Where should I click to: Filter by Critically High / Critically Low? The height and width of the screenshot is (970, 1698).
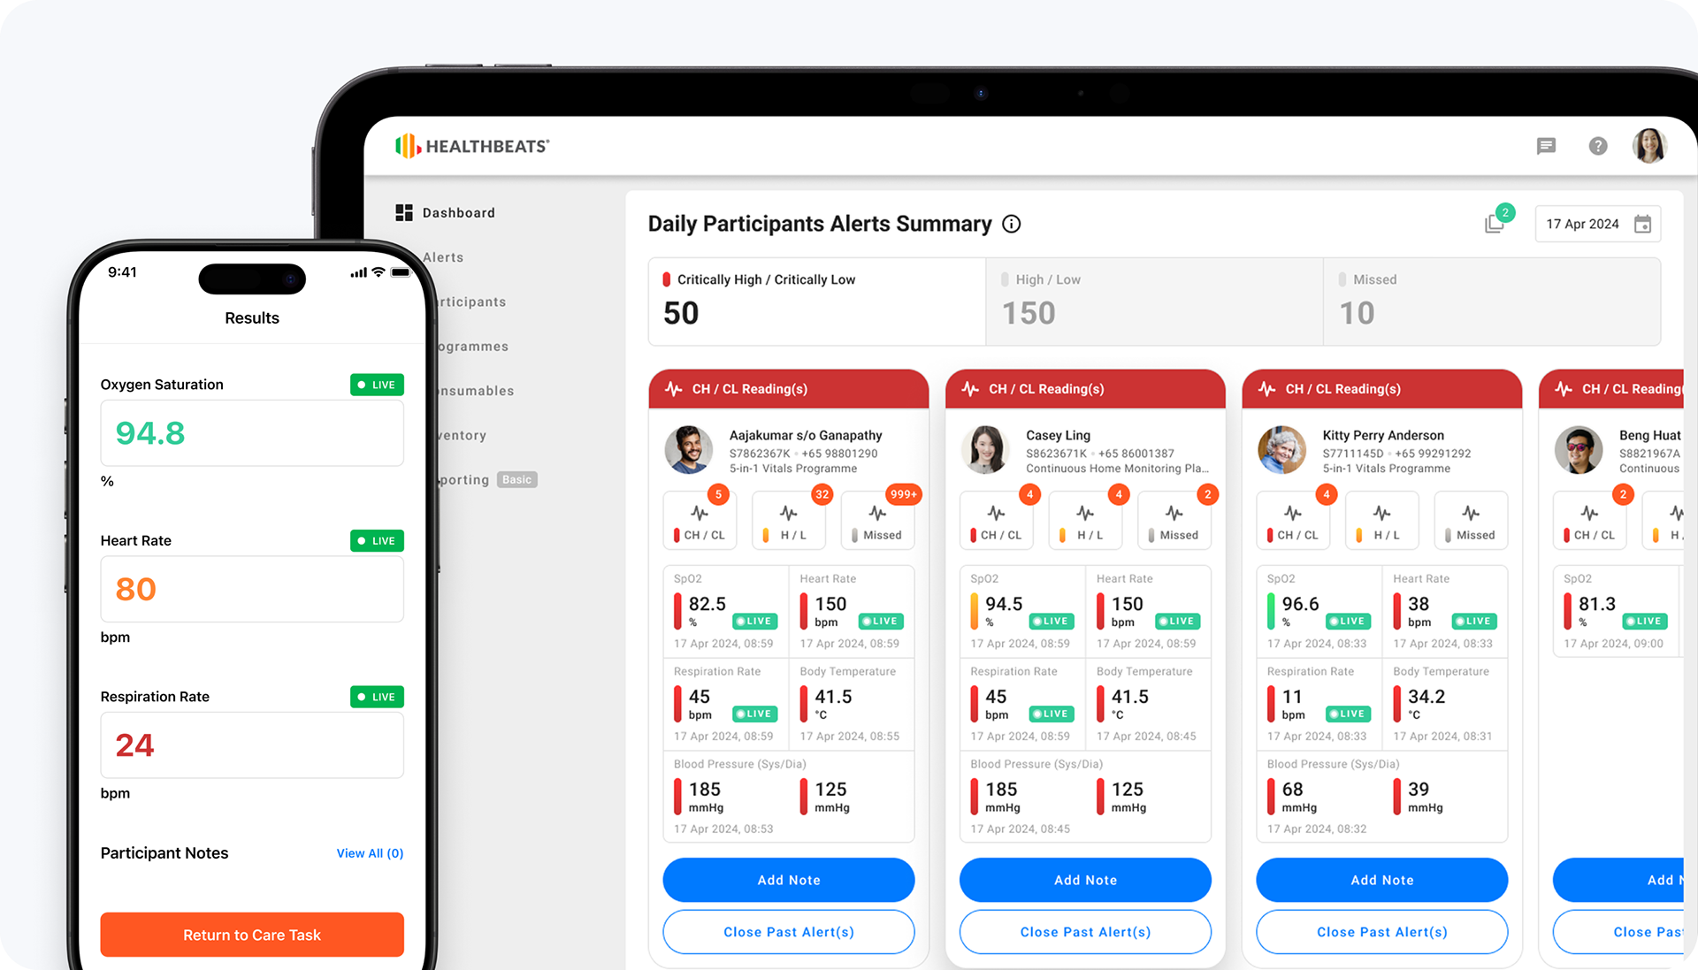(816, 301)
